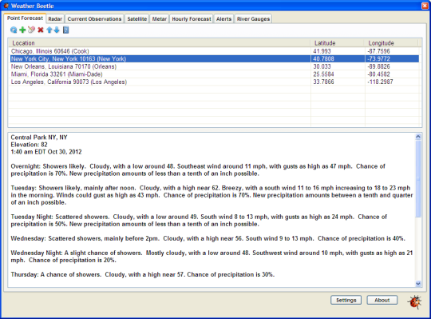Click longitude value -80.4582

(x=378, y=74)
